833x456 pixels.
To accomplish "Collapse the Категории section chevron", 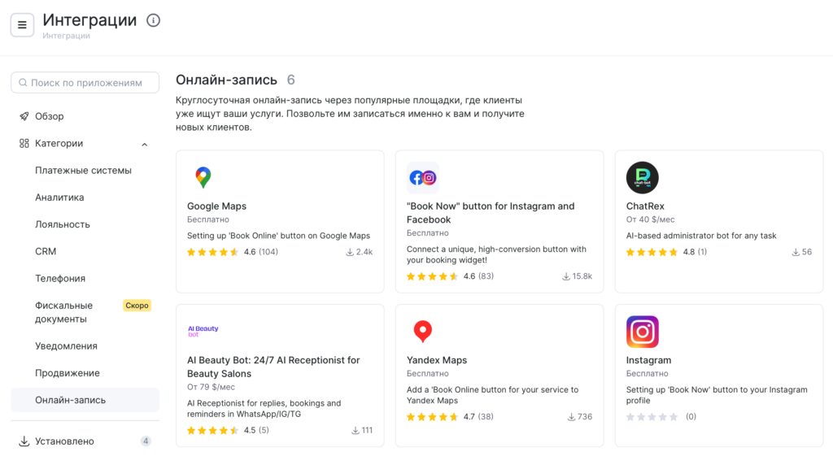I will click(145, 144).
